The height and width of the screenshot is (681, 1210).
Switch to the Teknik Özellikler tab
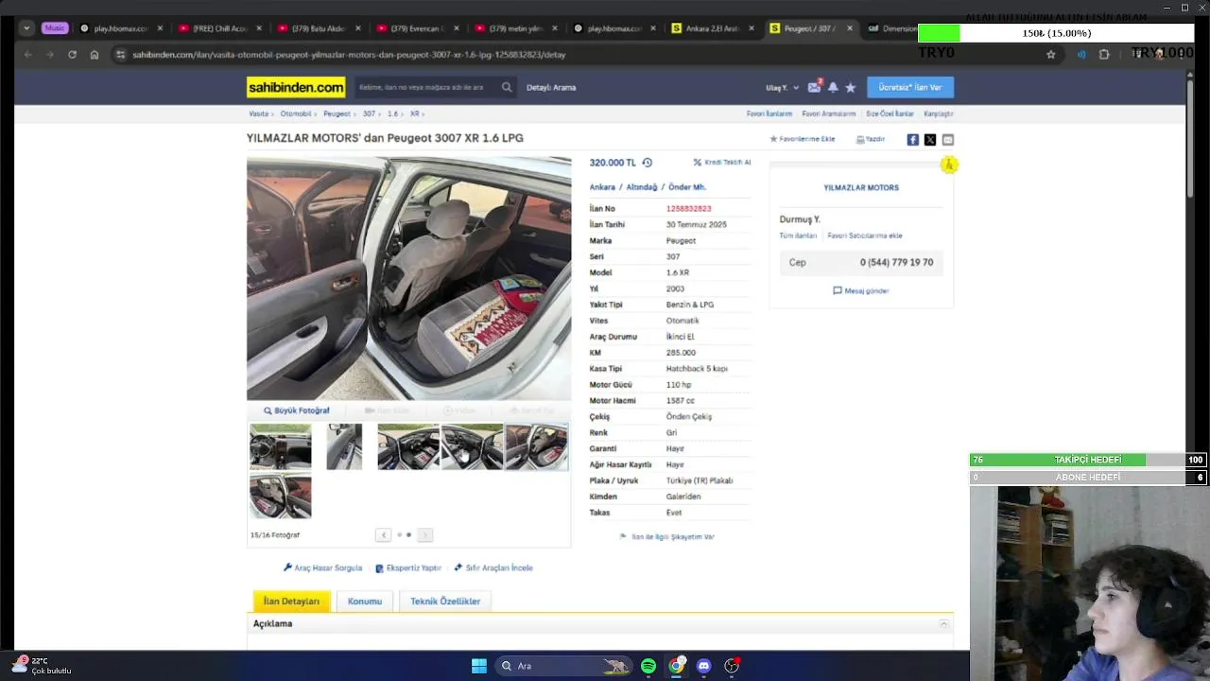[445, 602]
